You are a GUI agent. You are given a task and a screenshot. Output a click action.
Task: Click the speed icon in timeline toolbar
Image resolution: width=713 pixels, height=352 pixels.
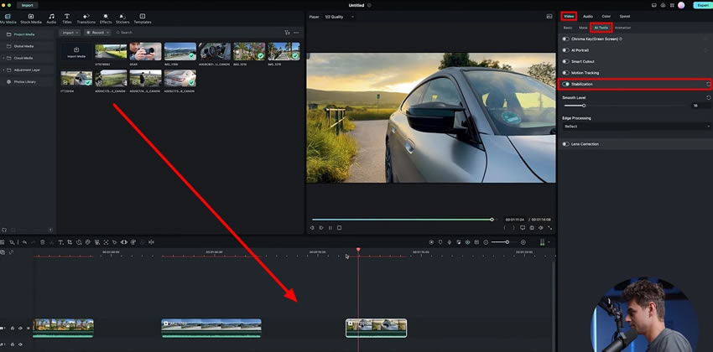coord(79,242)
